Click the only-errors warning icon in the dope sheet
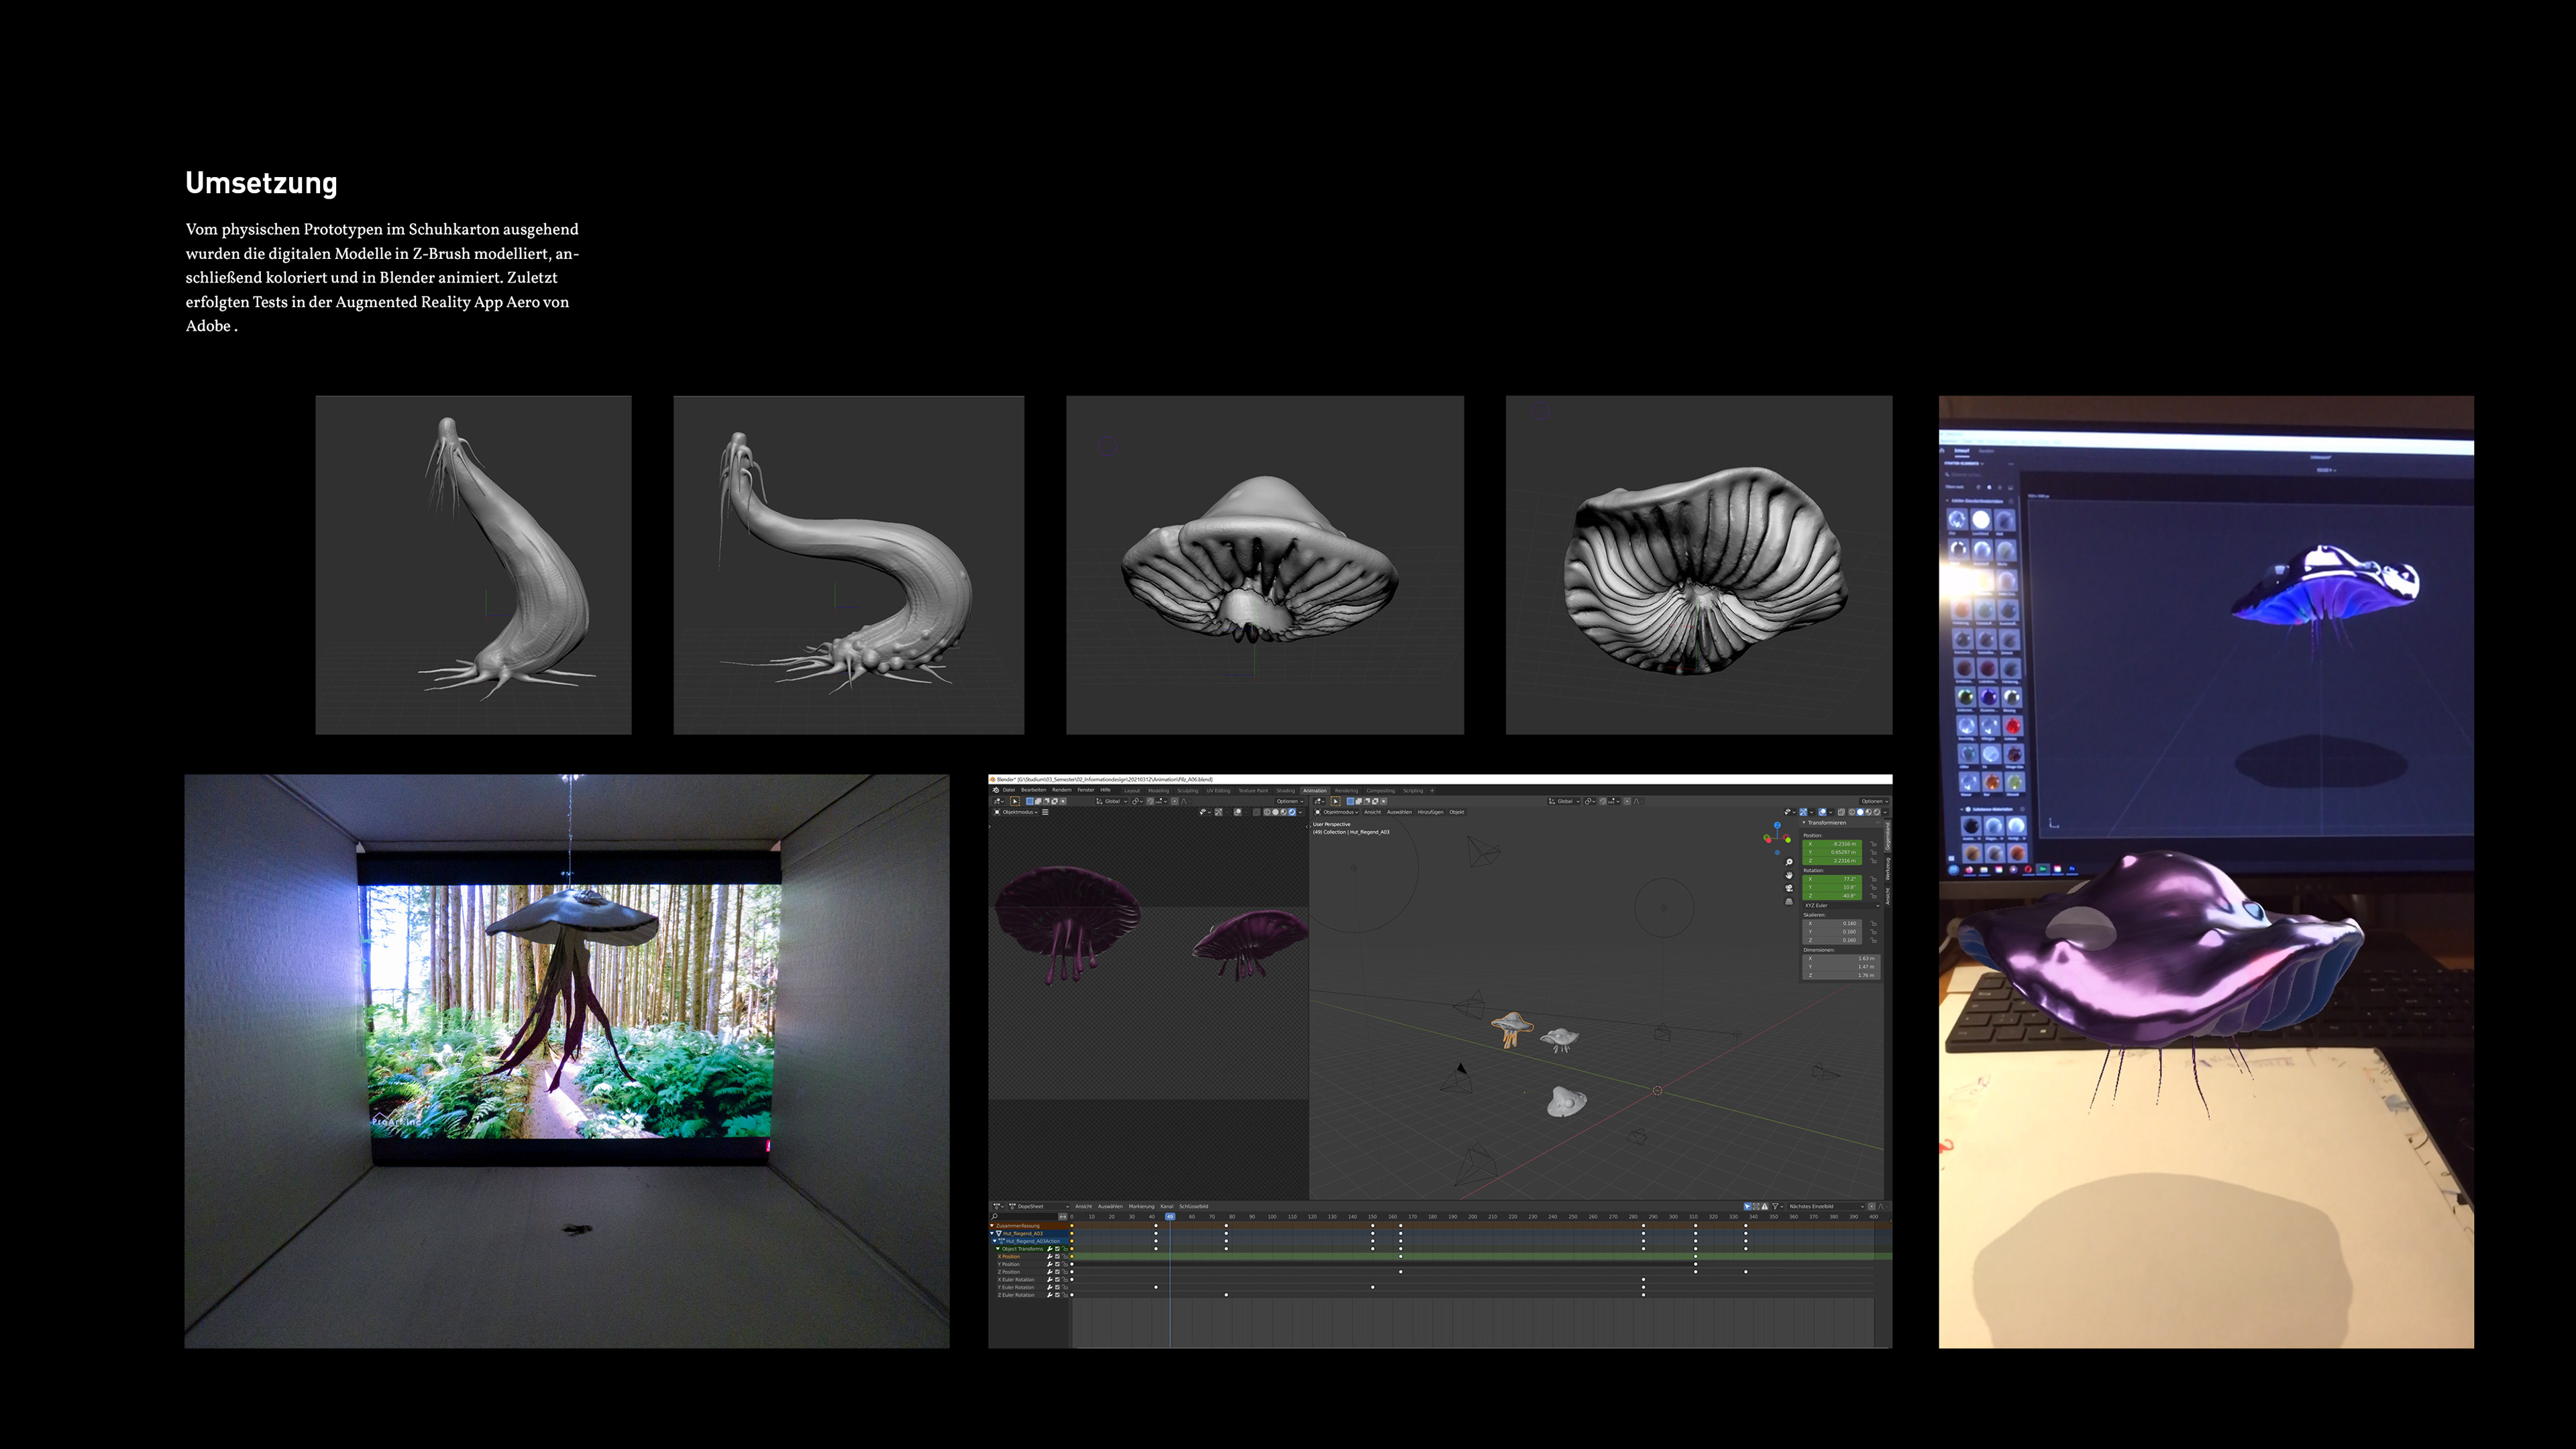Screen dimensions: 2576x1449 pyautogui.click(x=1765, y=1207)
